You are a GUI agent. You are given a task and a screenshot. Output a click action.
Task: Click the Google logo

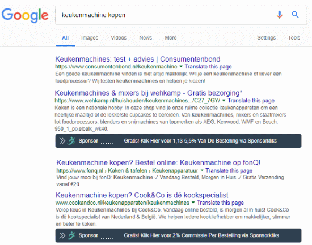click(x=25, y=15)
